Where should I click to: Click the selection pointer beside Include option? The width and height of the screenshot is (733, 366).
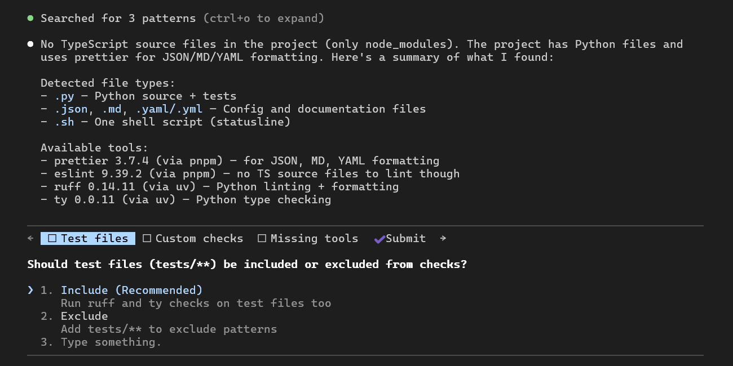[30, 289]
